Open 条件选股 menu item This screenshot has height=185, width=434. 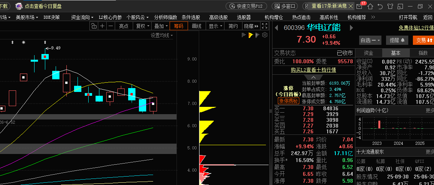pos(191,17)
